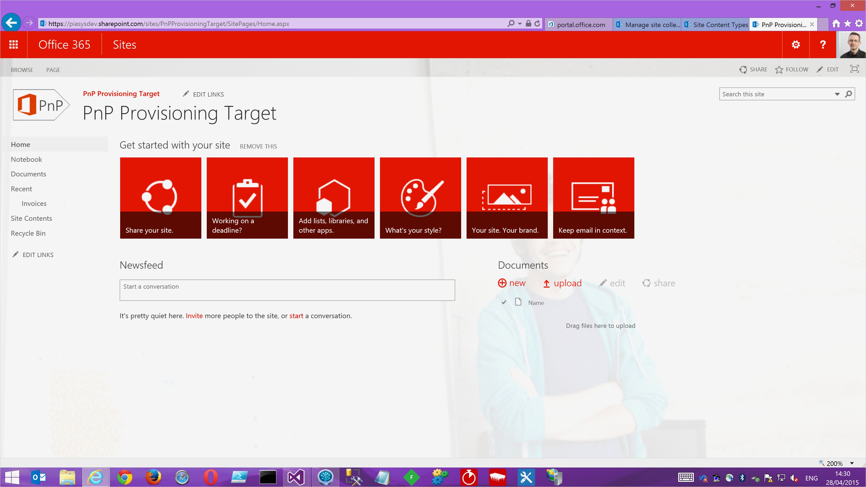This screenshot has width=866, height=487.
Task: Open Site Contents in left navigation
Action: (x=31, y=218)
